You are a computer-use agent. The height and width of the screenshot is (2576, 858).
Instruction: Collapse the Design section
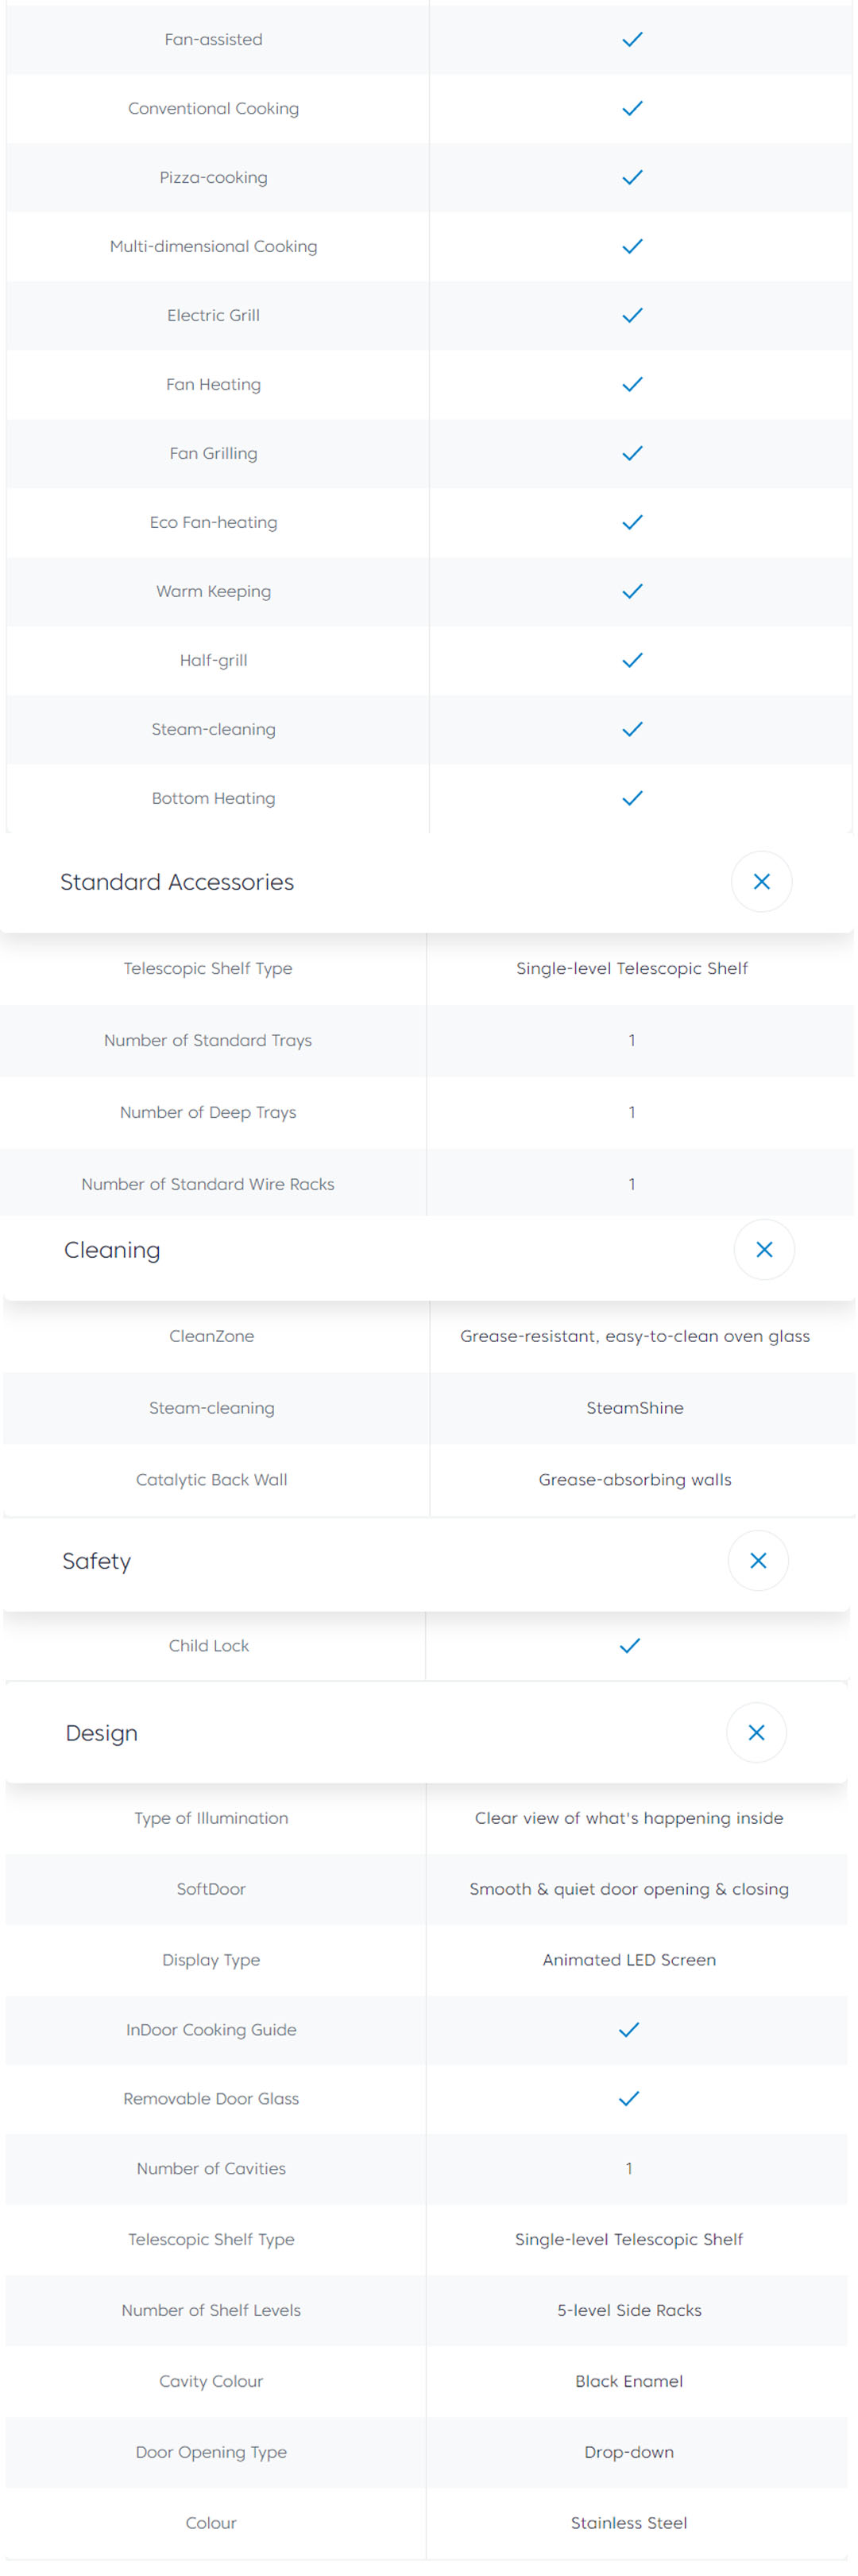tap(756, 1733)
